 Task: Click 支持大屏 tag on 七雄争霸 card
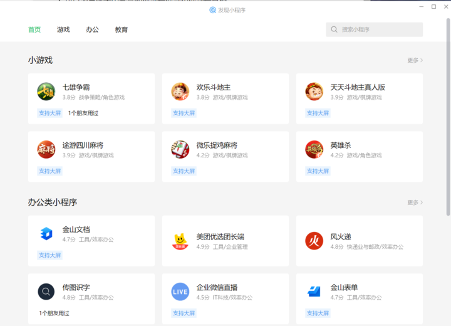49,113
